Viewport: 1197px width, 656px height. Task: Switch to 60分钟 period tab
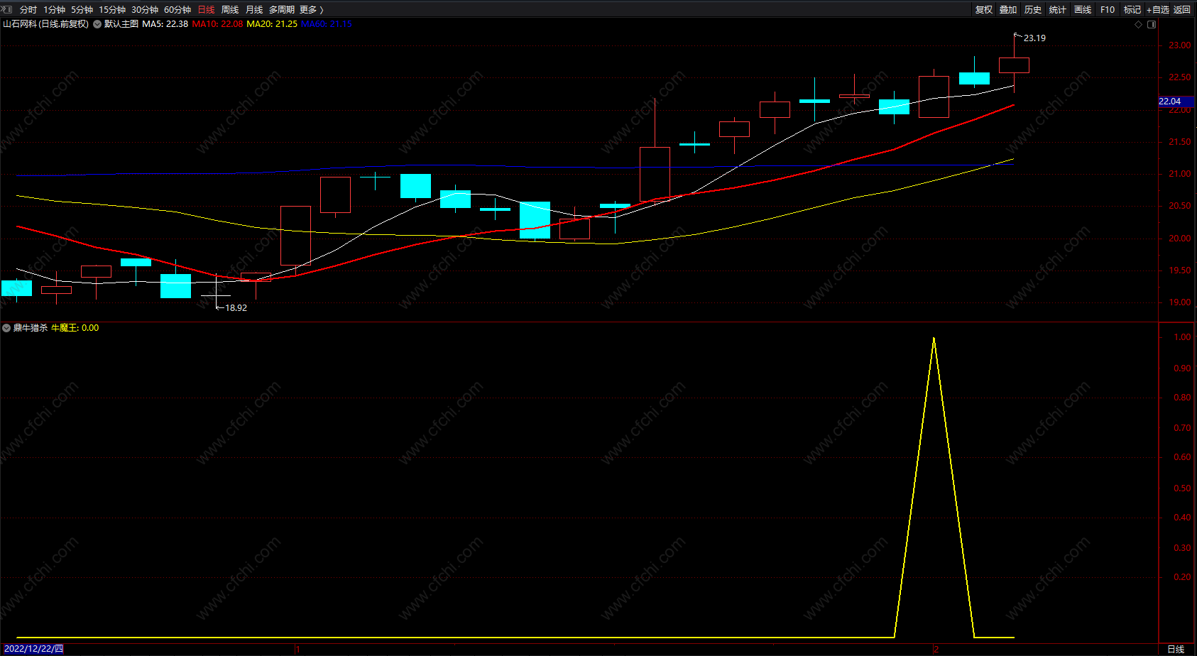(177, 10)
